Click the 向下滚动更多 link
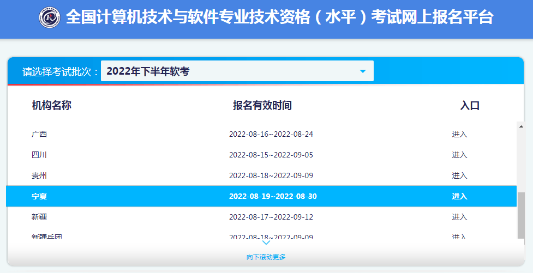Screen dimensions: 533x273 pyautogui.click(x=266, y=257)
